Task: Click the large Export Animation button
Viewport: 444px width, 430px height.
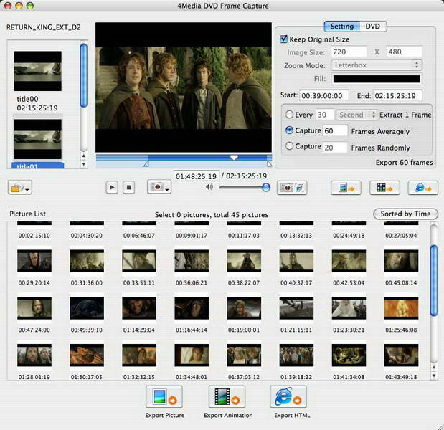Action: [227, 396]
